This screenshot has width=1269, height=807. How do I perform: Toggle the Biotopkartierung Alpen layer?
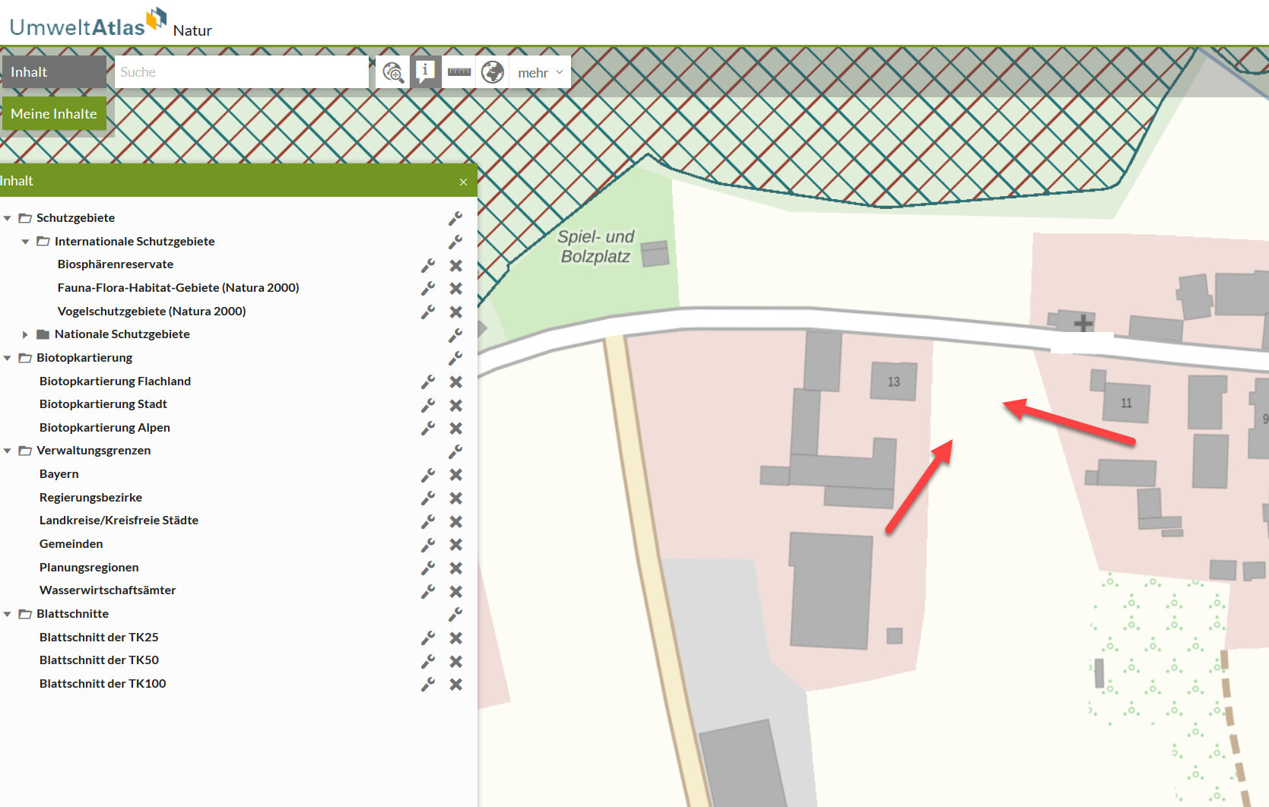[x=104, y=428]
